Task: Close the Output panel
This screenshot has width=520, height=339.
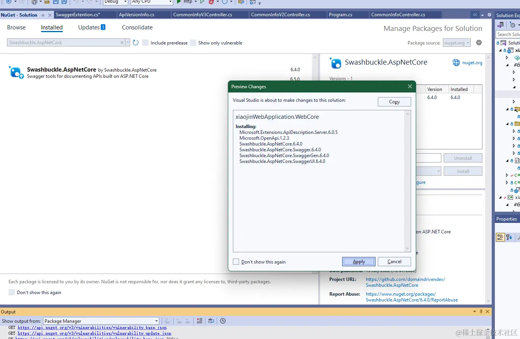Action: (x=487, y=312)
